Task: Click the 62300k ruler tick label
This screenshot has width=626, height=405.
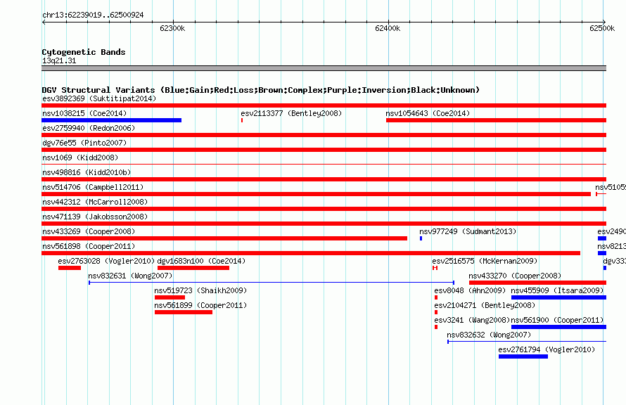Action: (x=172, y=28)
